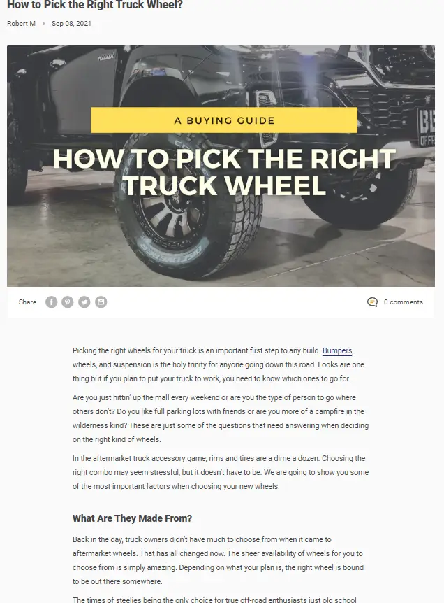Click the article title at page top

tap(95, 5)
